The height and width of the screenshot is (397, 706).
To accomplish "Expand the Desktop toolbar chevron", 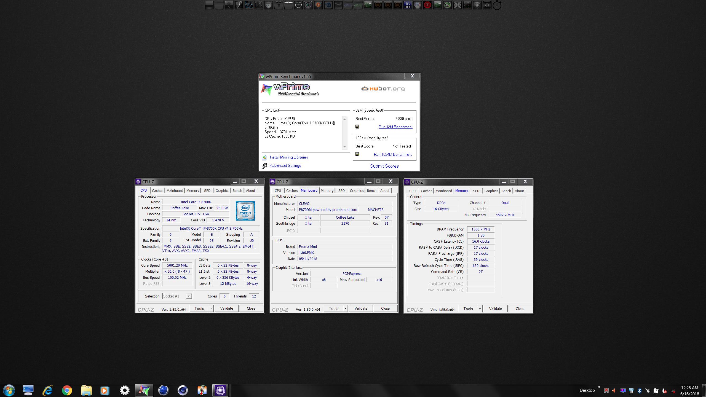I will [x=599, y=387].
